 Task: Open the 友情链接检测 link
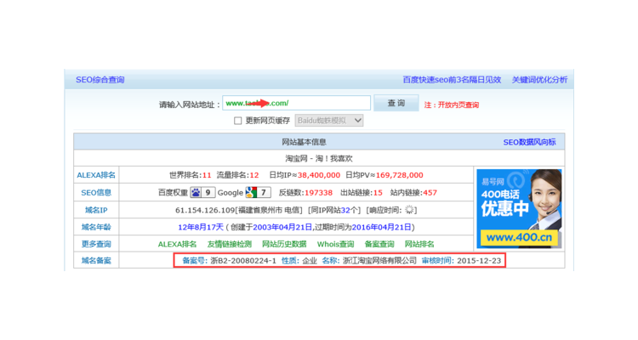click(x=230, y=244)
